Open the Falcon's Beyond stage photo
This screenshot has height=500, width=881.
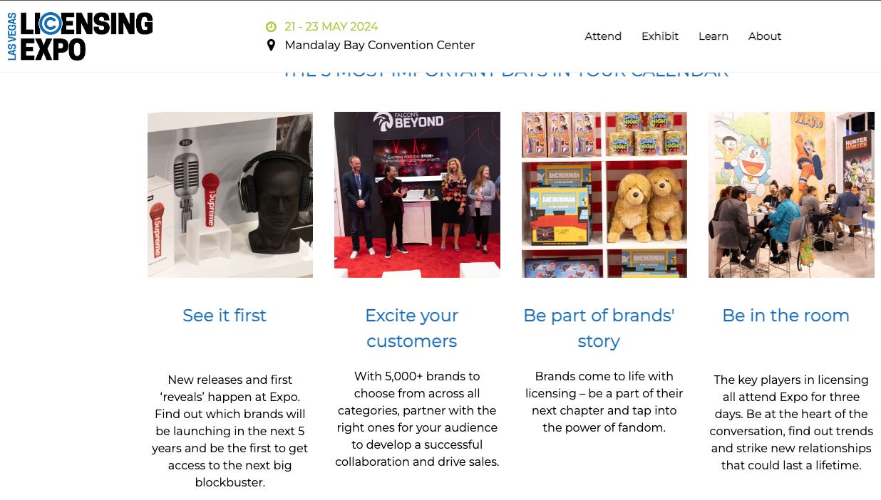pyautogui.click(x=417, y=194)
